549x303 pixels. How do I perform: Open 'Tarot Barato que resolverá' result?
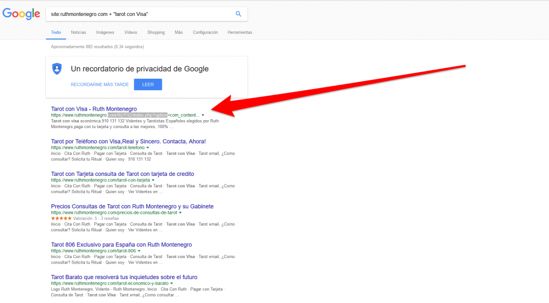[124, 277]
